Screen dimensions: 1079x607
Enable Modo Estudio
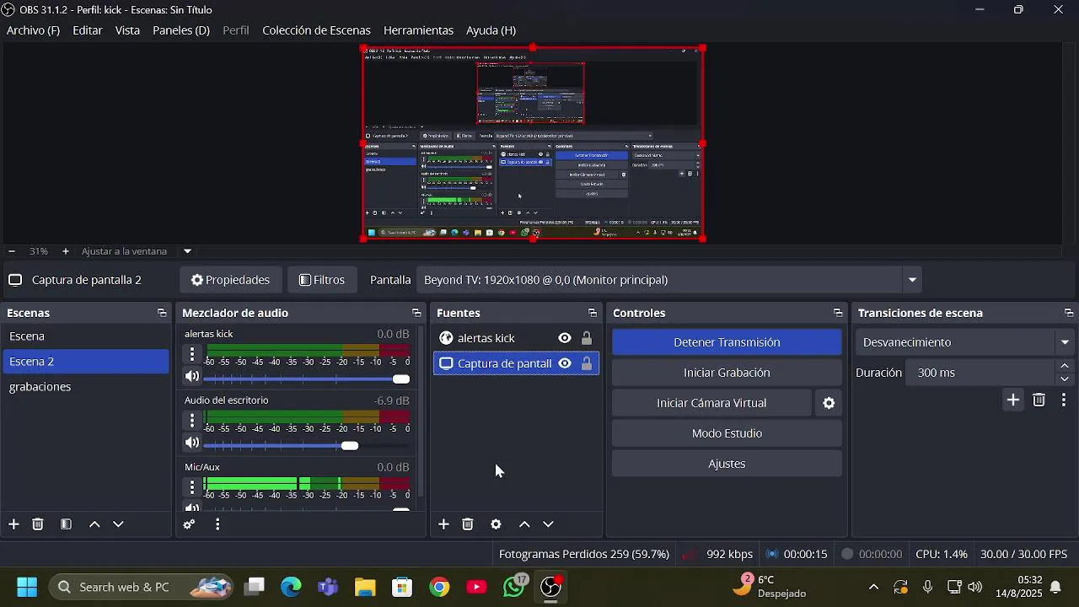click(x=727, y=433)
